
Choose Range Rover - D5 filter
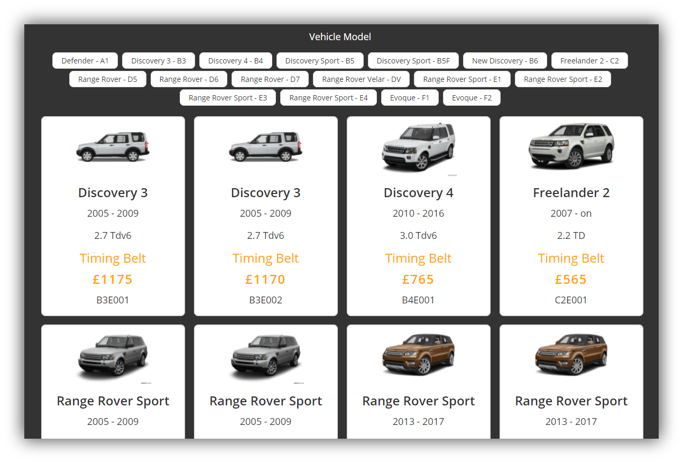(108, 79)
